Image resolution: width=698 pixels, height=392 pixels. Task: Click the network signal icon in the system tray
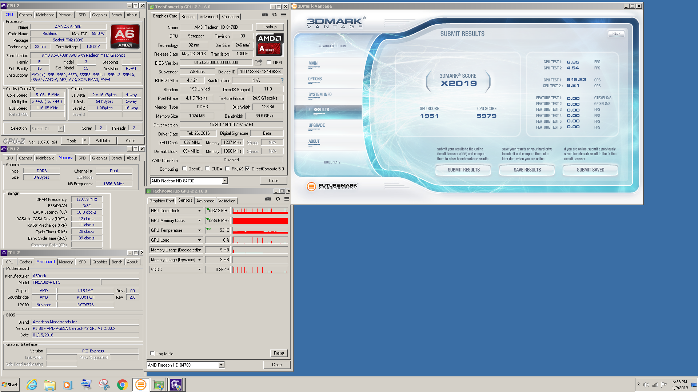point(655,385)
